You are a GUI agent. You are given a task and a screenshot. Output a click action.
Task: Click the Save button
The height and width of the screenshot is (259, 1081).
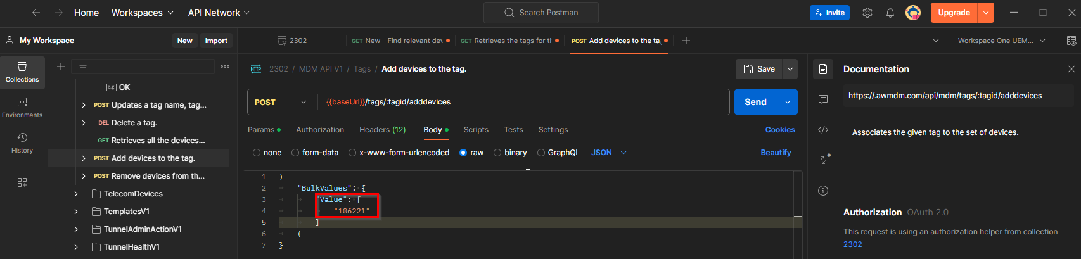(x=759, y=69)
